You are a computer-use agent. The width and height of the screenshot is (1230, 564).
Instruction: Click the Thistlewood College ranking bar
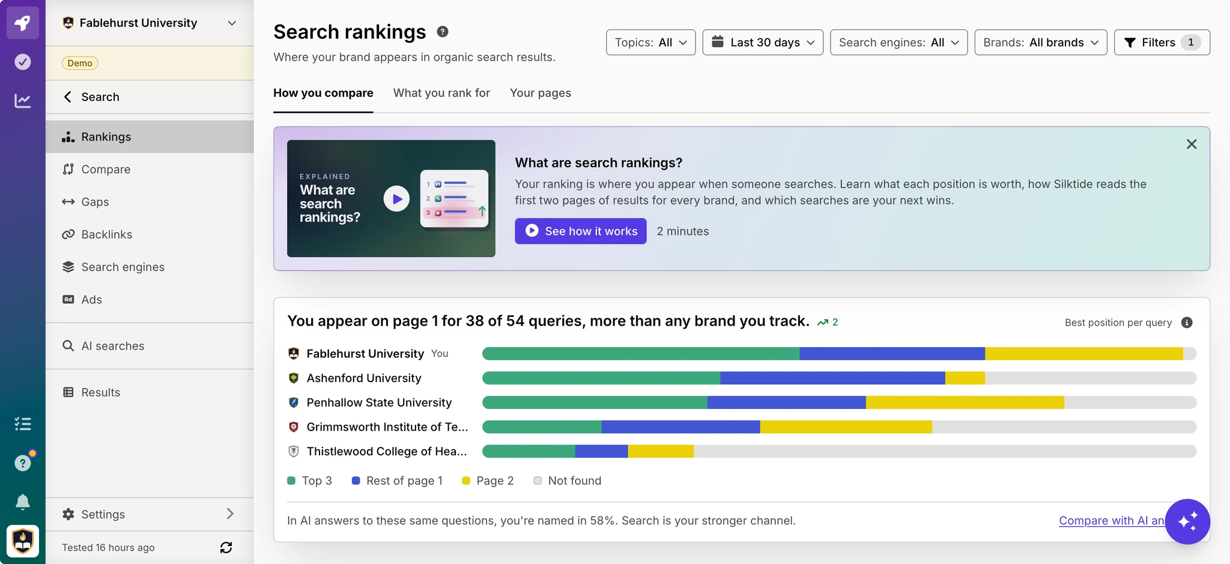[839, 451]
